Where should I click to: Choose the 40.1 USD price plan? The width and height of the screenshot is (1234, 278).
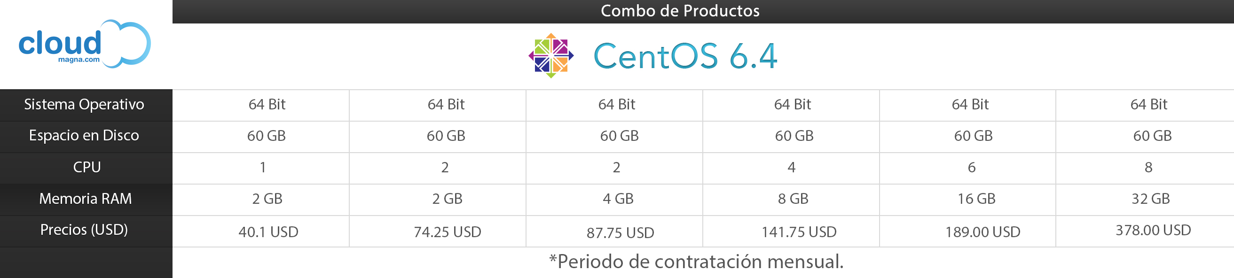[268, 232]
